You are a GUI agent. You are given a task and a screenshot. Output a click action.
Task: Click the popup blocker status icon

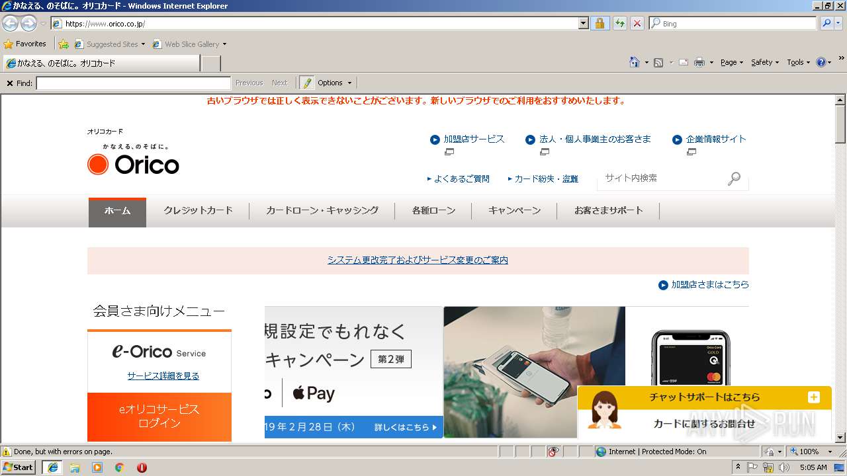(x=553, y=452)
